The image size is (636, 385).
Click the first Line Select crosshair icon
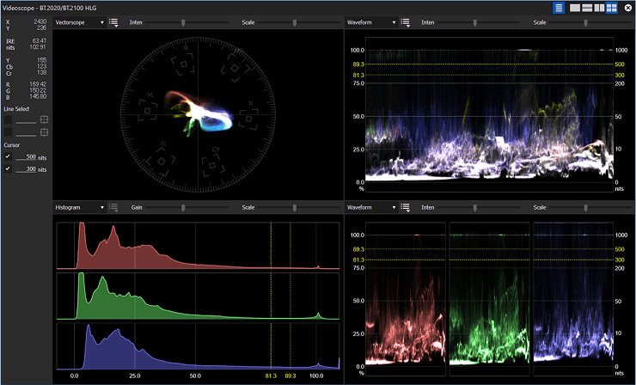click(45, 120)
